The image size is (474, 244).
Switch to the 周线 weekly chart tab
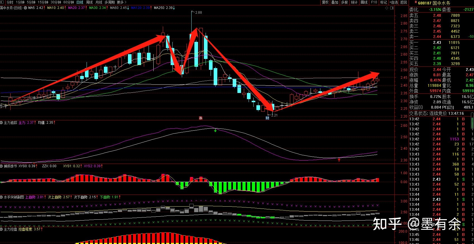pos(89,2)
